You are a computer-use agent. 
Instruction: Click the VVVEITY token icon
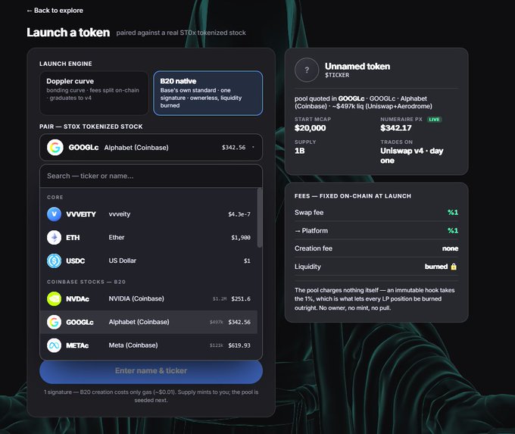[55, 214]
